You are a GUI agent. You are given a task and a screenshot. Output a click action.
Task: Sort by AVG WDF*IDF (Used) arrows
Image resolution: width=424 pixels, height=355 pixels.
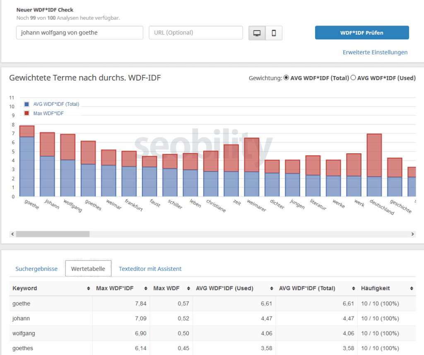(x=272, y=288)
